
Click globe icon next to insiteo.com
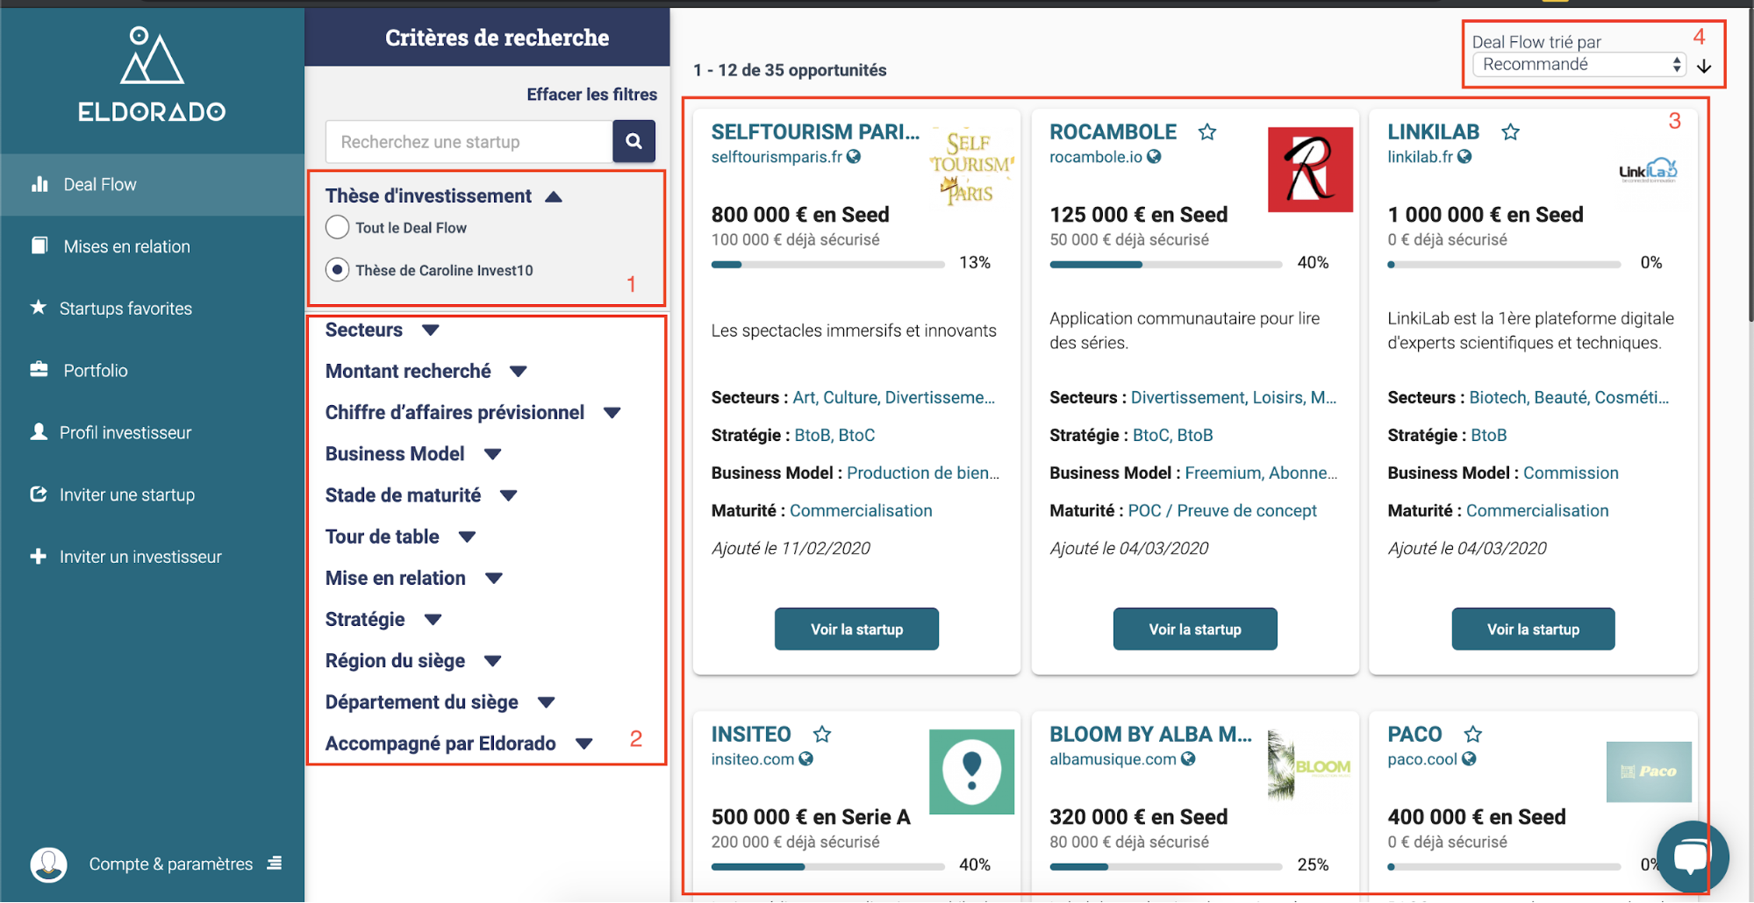pos(805,758)
